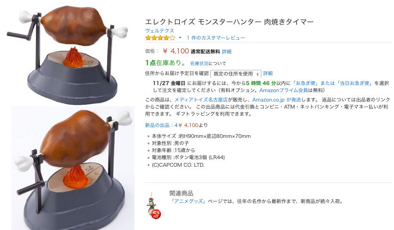View the bottom angled meat timer image
The height and width of the screenshot is (230, 394).
click(x=73, y=168)
